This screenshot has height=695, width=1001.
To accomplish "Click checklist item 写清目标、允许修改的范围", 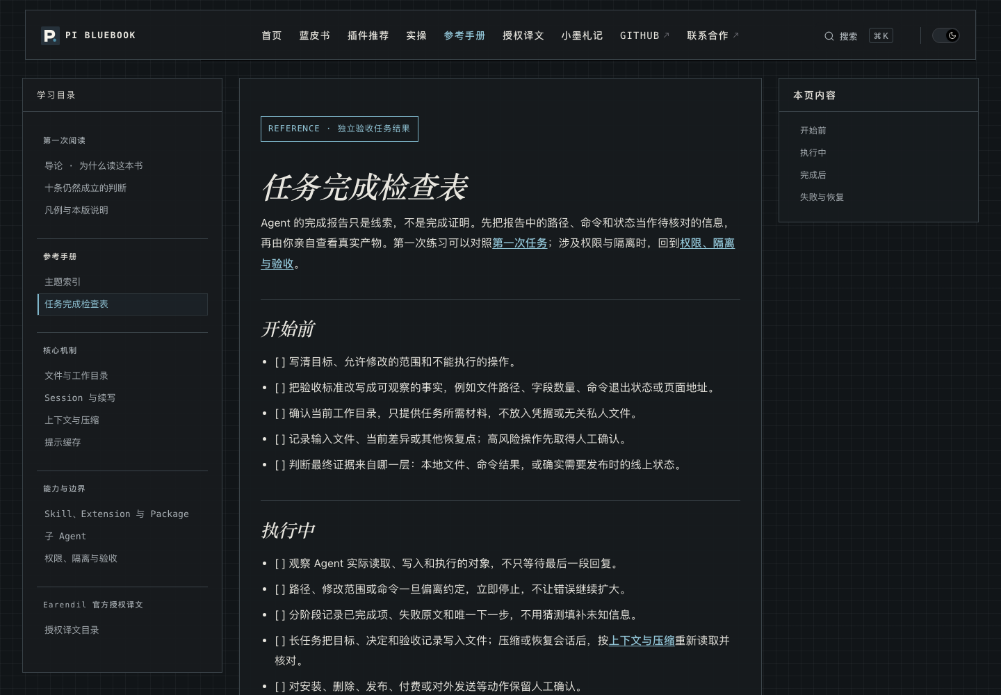I will coord(397,361).
